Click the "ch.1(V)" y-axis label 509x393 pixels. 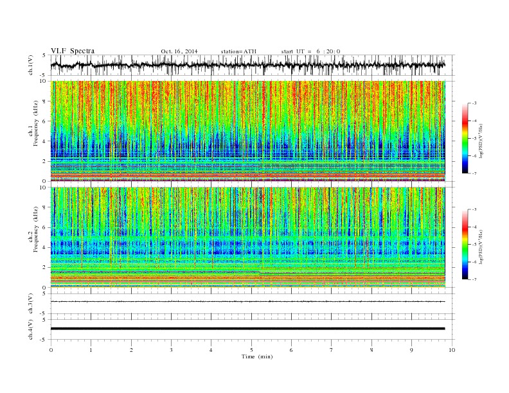coord(31,66)
